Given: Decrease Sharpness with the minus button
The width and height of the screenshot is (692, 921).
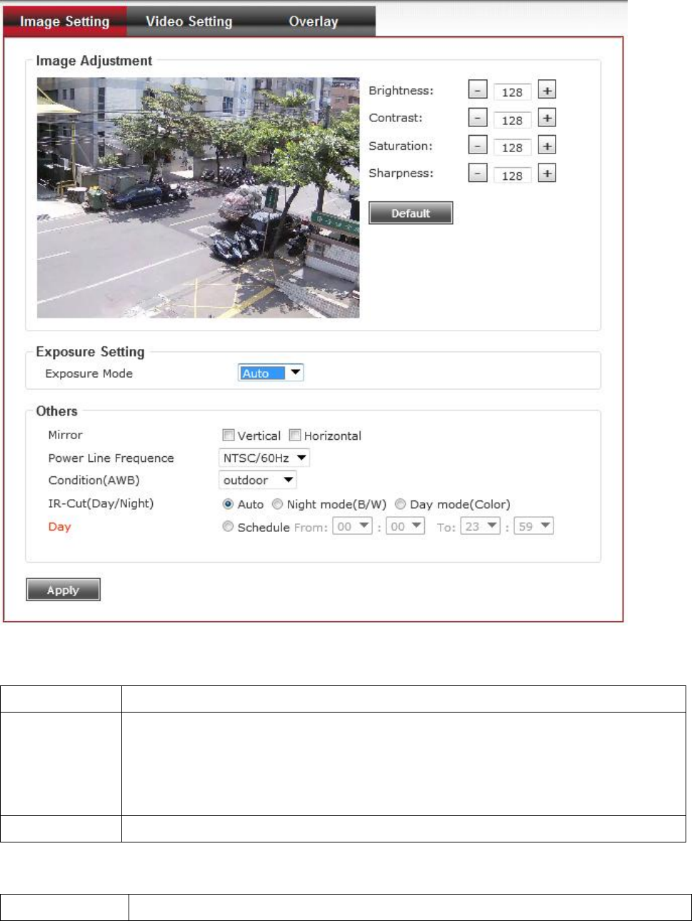Looking at the screenshot, I should [478, 173].
